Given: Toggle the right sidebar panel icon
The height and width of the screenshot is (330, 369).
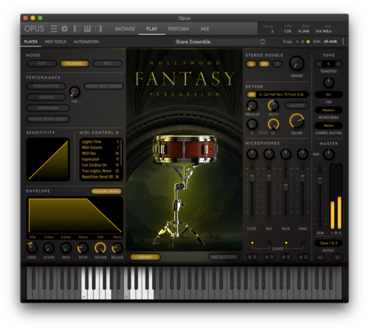Looking at the screenshot, I should pos(98,29).
